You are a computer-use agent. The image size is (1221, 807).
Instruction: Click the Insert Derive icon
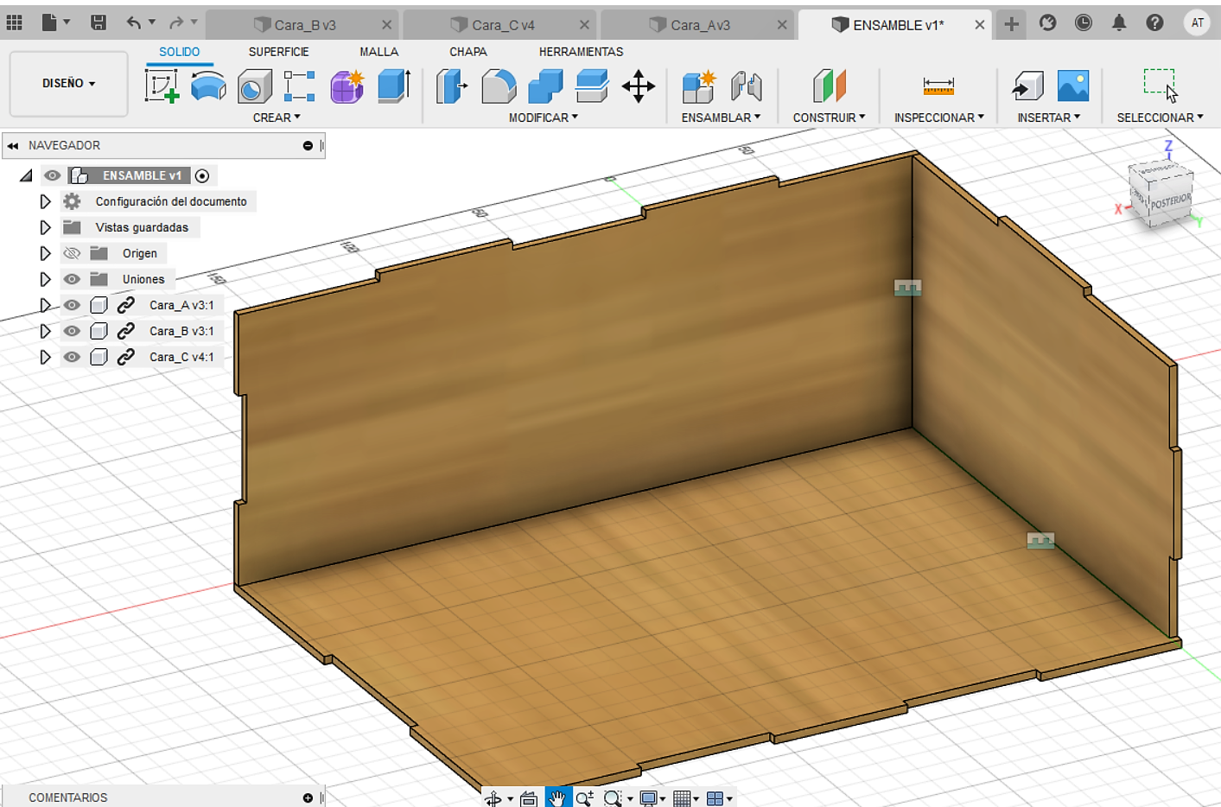tap(1027, 86)
